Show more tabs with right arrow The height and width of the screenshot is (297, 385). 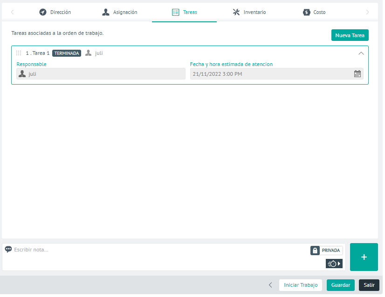pos(367,12)
